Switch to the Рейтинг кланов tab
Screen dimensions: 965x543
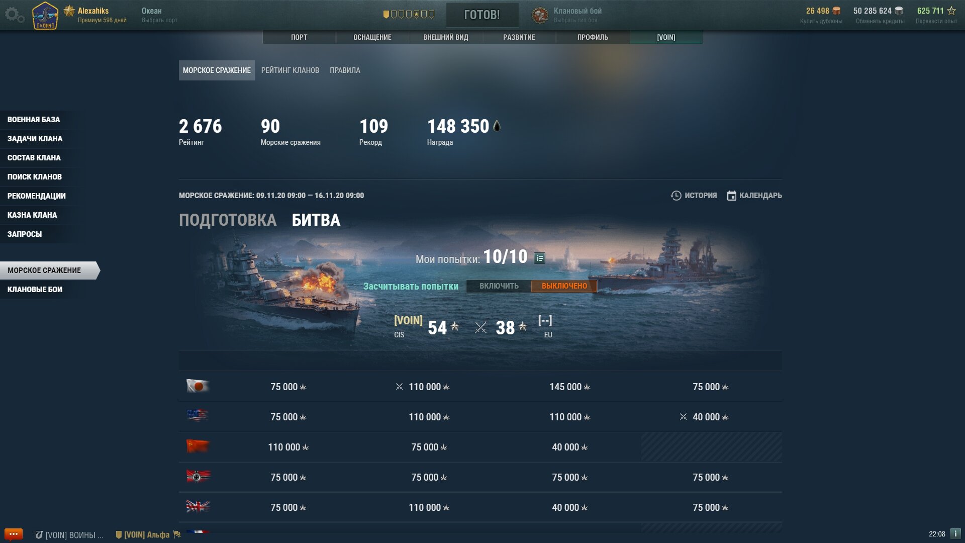pyautogui.click(x=290, y=70)
